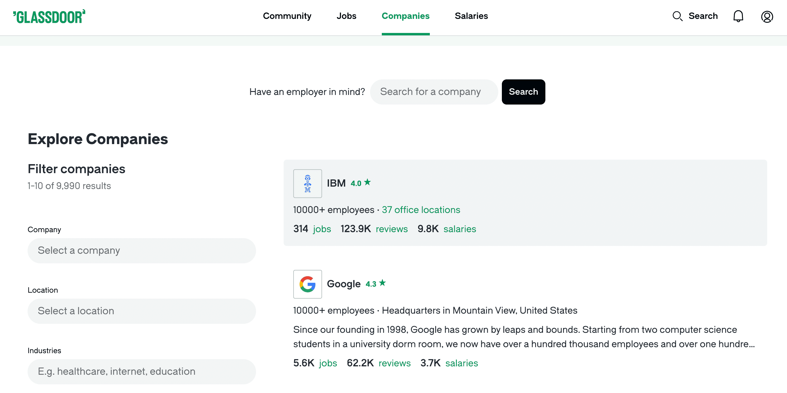
Task: Open the Select a company dropdown
Action: coord(141,251)
